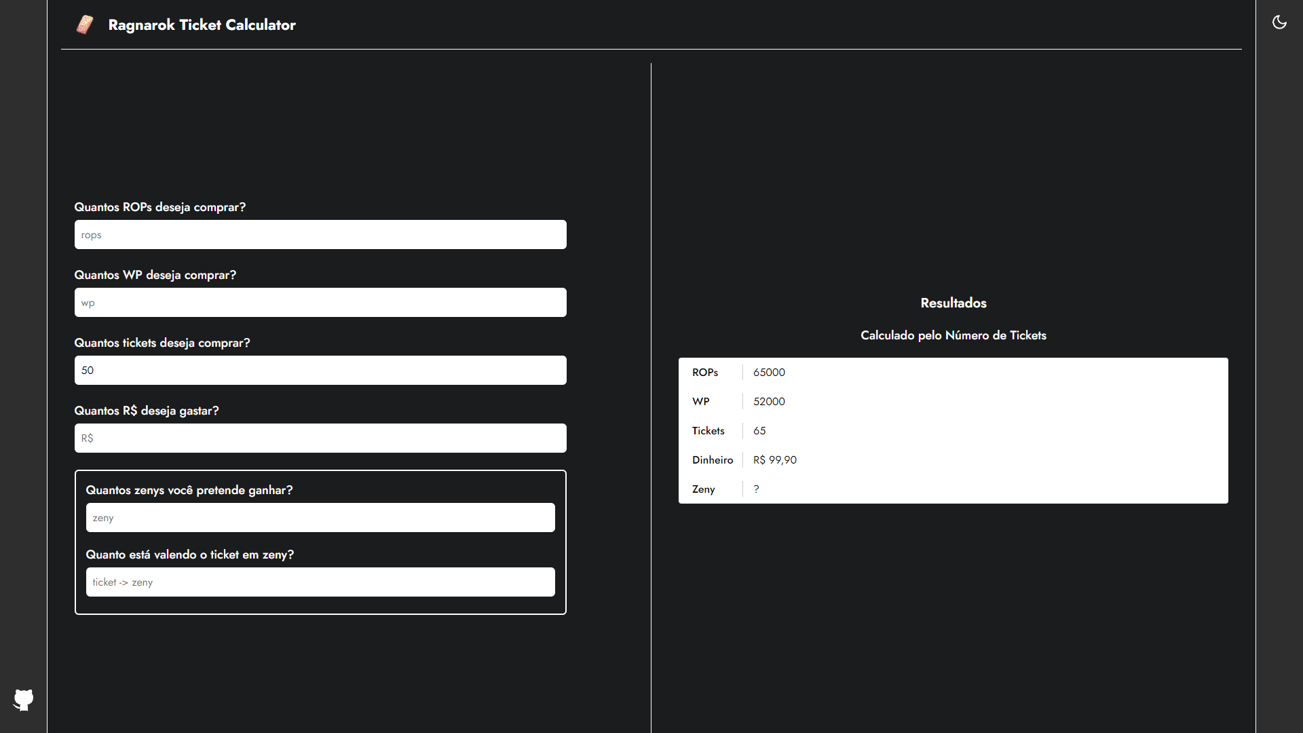
Task: Click Calculado pelo Número de Tickets subtitle
Action: click(x=953, y=335)
